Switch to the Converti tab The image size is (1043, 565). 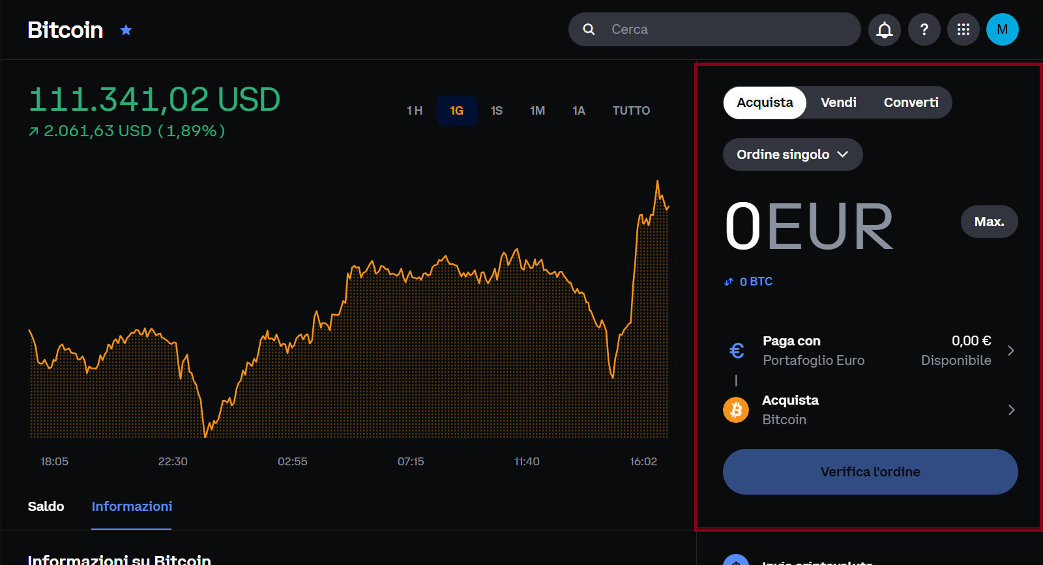click(x=911, y=102)
